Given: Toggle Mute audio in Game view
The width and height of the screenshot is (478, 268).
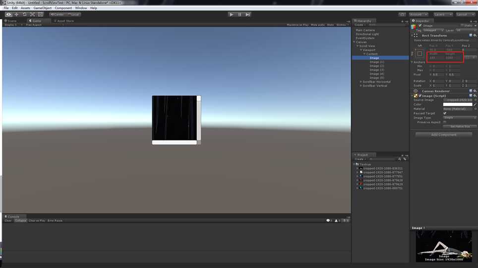Looking at the screenshot, I should [318, 25].
